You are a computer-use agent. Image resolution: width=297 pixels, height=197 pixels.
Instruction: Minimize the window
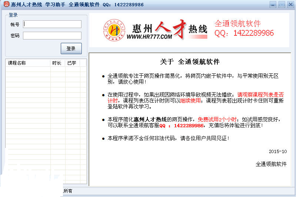(x=273, y=4)
